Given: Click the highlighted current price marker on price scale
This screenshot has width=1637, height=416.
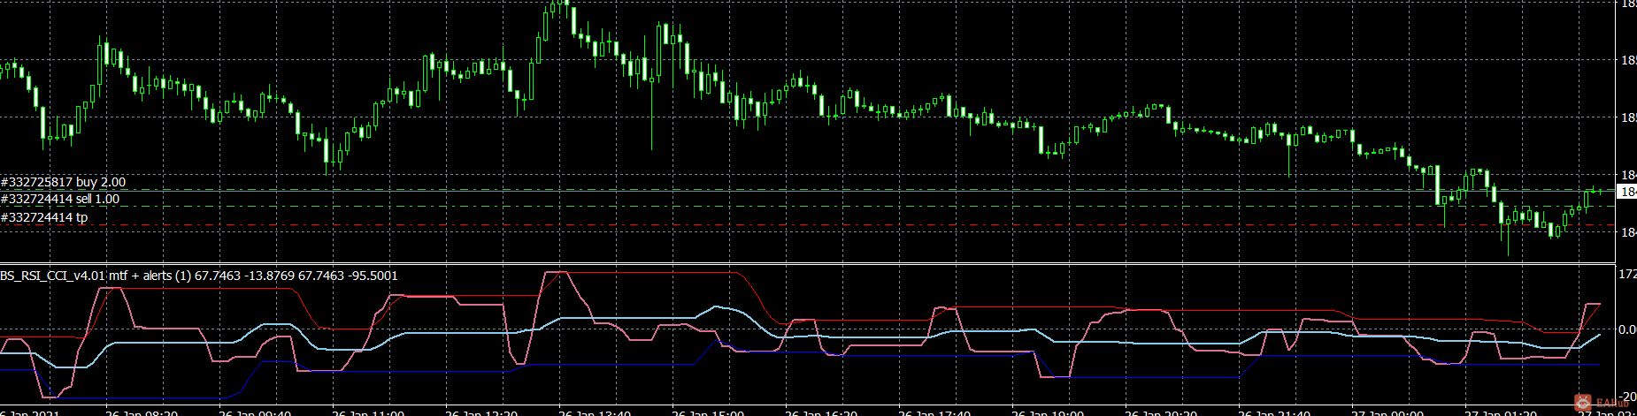Looking at the screenshot, I should pyautogui.click(x=1626, y=192).
